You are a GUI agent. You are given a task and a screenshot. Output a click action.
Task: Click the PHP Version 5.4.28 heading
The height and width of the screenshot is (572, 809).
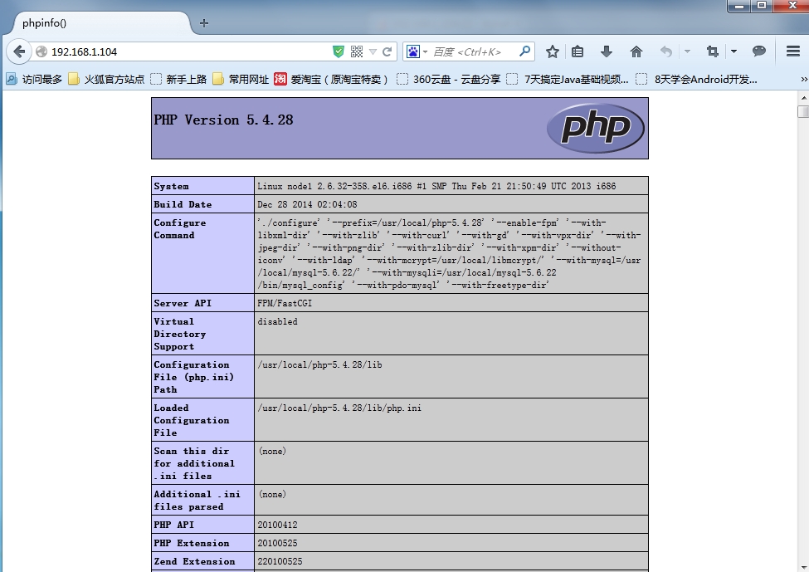click(x=223, y=120)
